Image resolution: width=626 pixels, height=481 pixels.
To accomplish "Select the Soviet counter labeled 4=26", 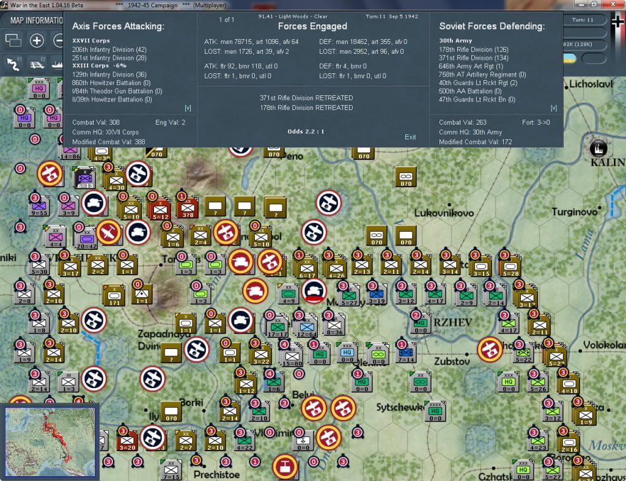I will [336, 267].
